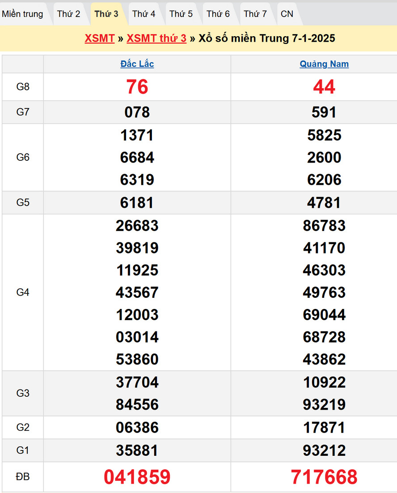Switch to the Thứ 6 tab

pyautogui.click(x=218, y=14)
